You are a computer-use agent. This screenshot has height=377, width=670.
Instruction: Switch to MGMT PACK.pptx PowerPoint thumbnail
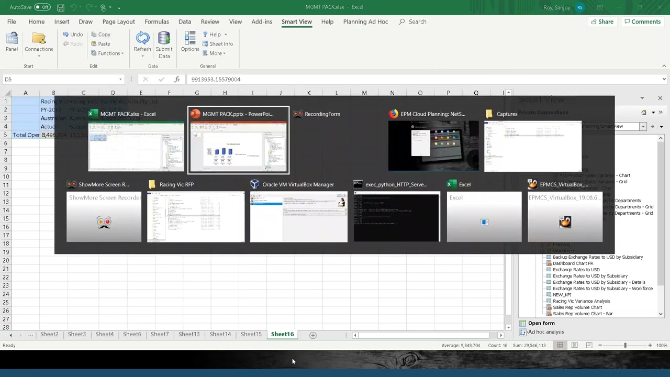coord(238,140)
